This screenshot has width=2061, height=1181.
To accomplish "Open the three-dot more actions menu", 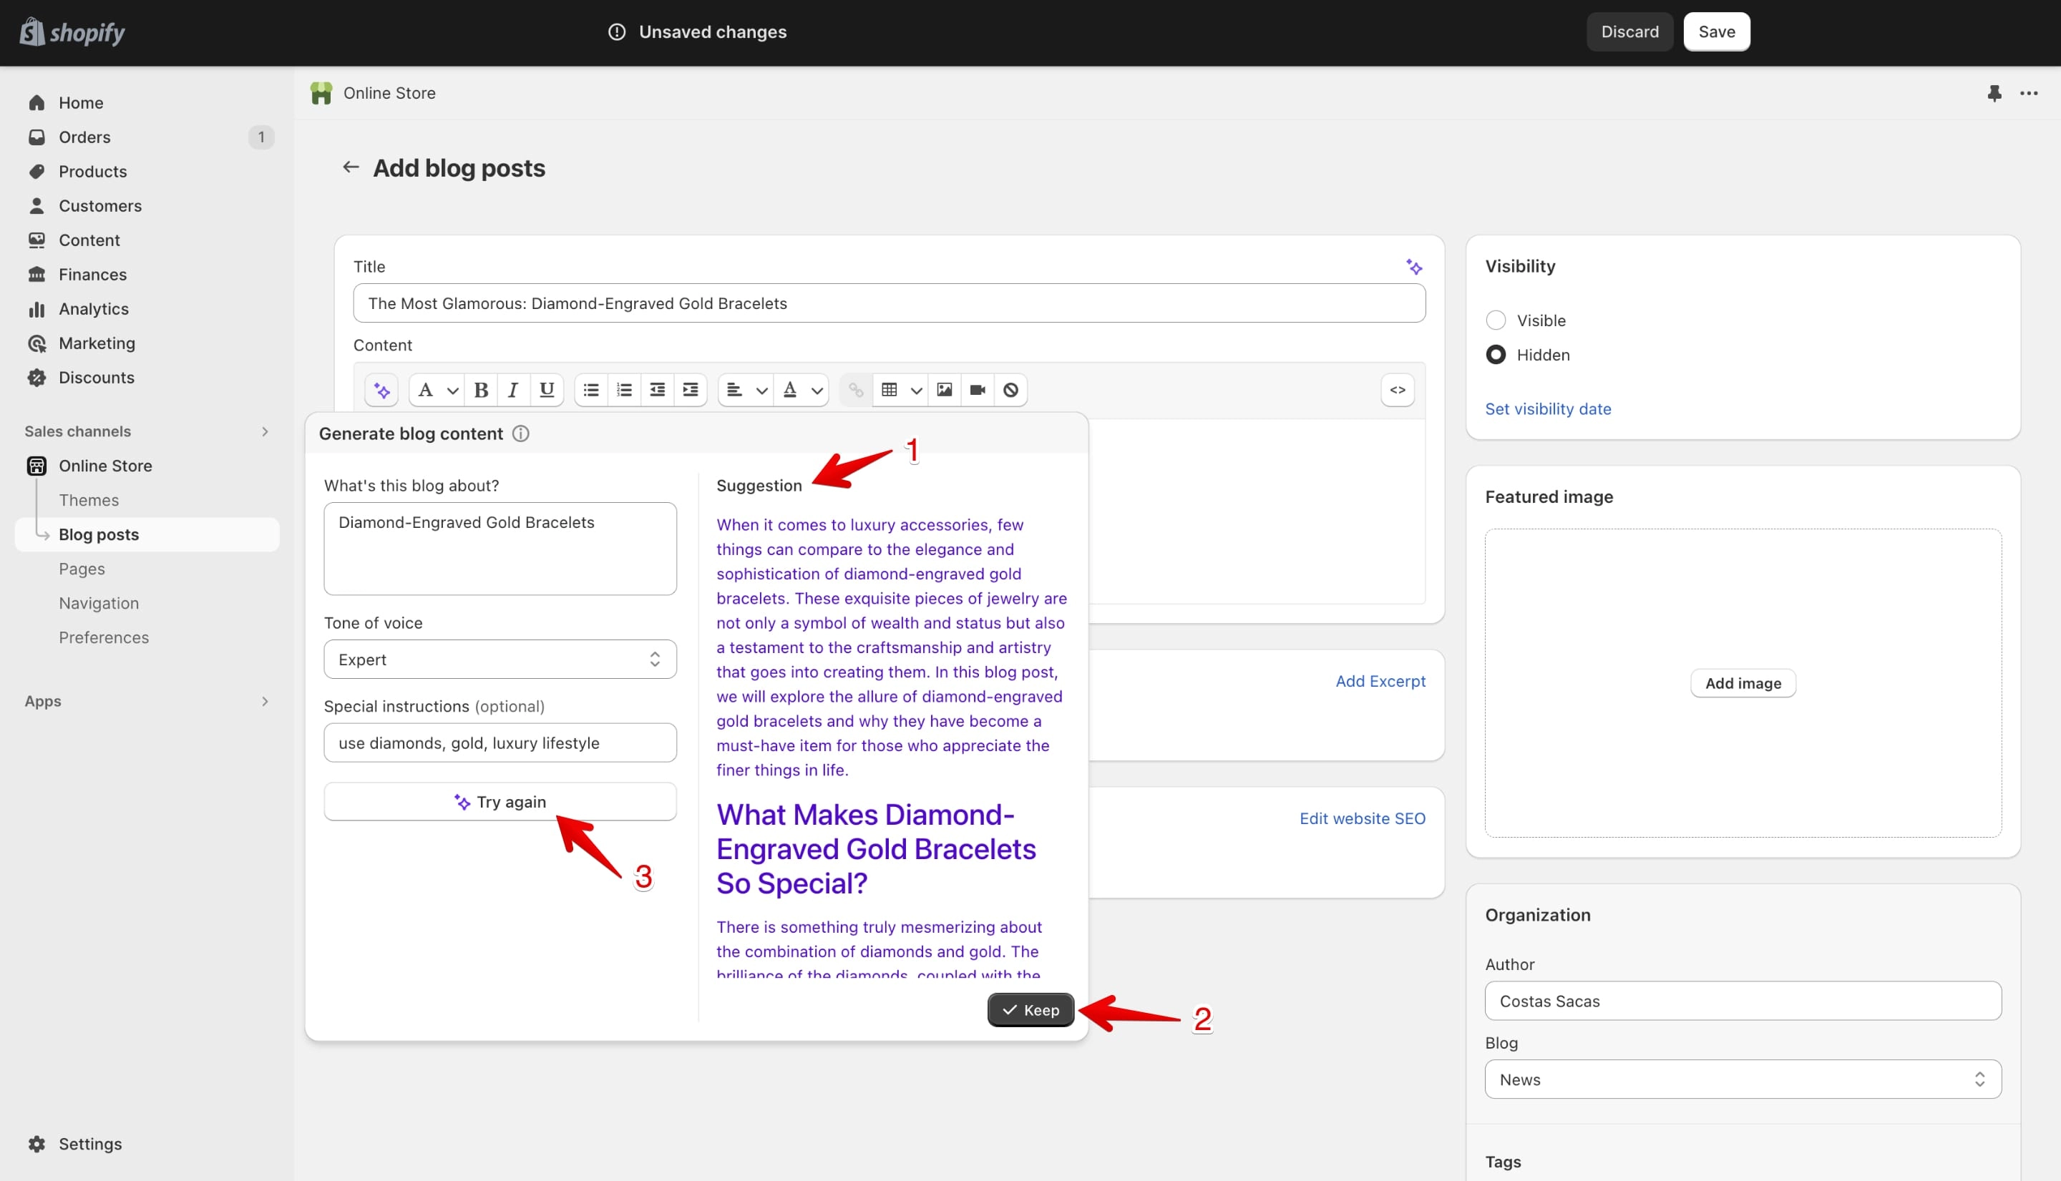I will click(2029, 93).
